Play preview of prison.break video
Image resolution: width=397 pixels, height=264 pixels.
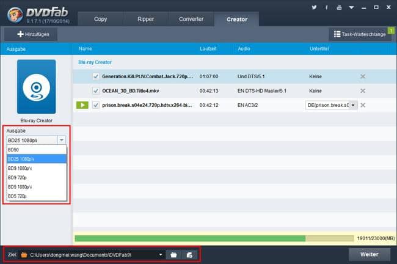click(82, 105)
